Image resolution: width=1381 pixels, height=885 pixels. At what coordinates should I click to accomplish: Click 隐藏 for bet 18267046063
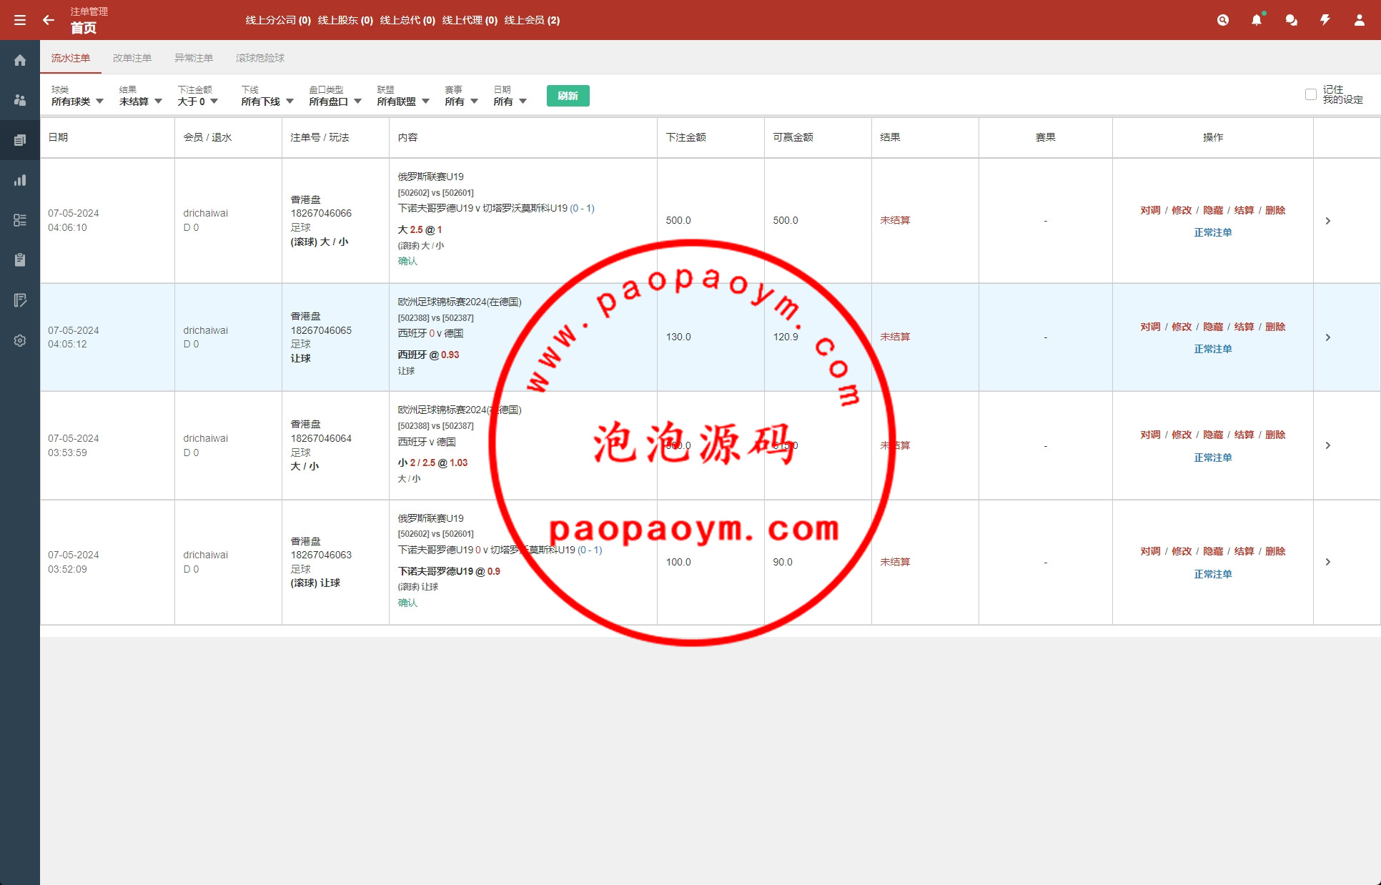(1213, 551)
